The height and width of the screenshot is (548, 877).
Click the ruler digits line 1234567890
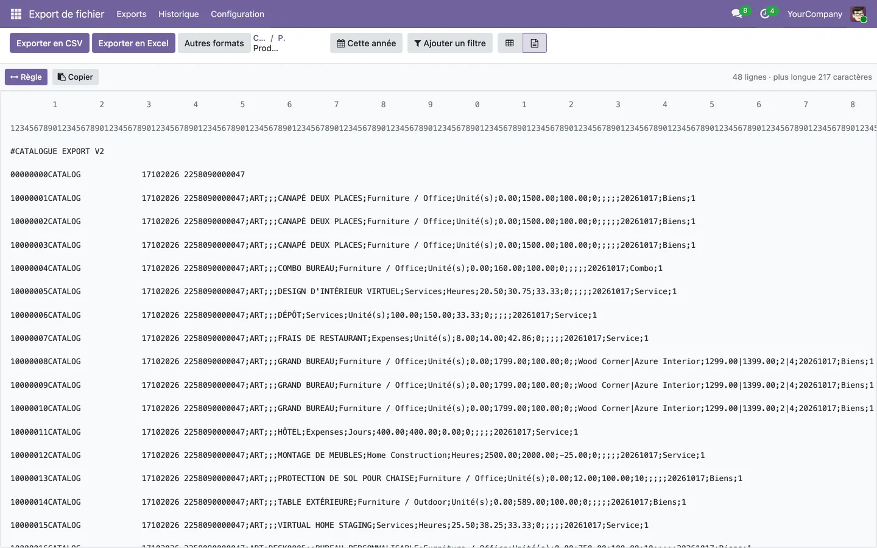[443, 128]
